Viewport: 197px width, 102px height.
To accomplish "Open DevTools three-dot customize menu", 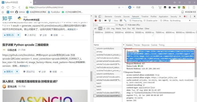I will click(x=190, y=16).
